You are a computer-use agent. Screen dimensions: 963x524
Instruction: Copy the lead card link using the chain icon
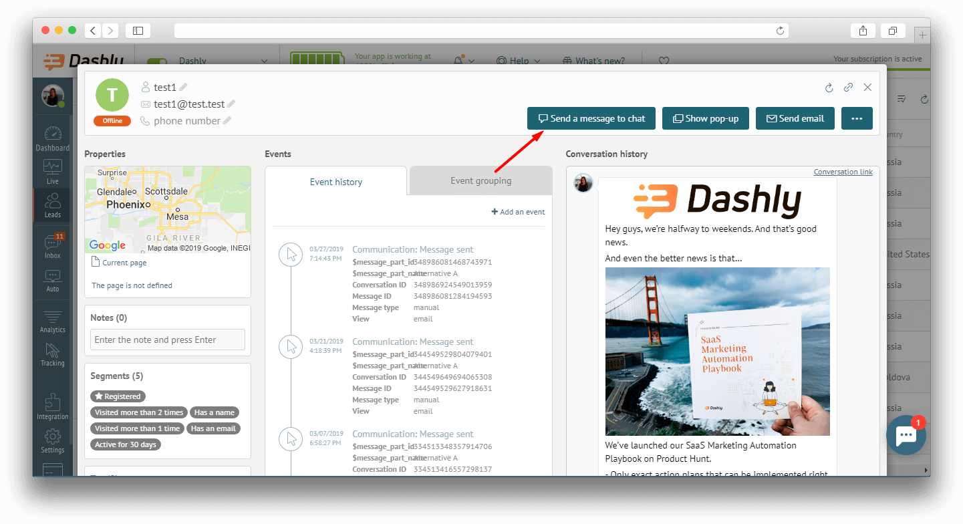coord(848,88)
